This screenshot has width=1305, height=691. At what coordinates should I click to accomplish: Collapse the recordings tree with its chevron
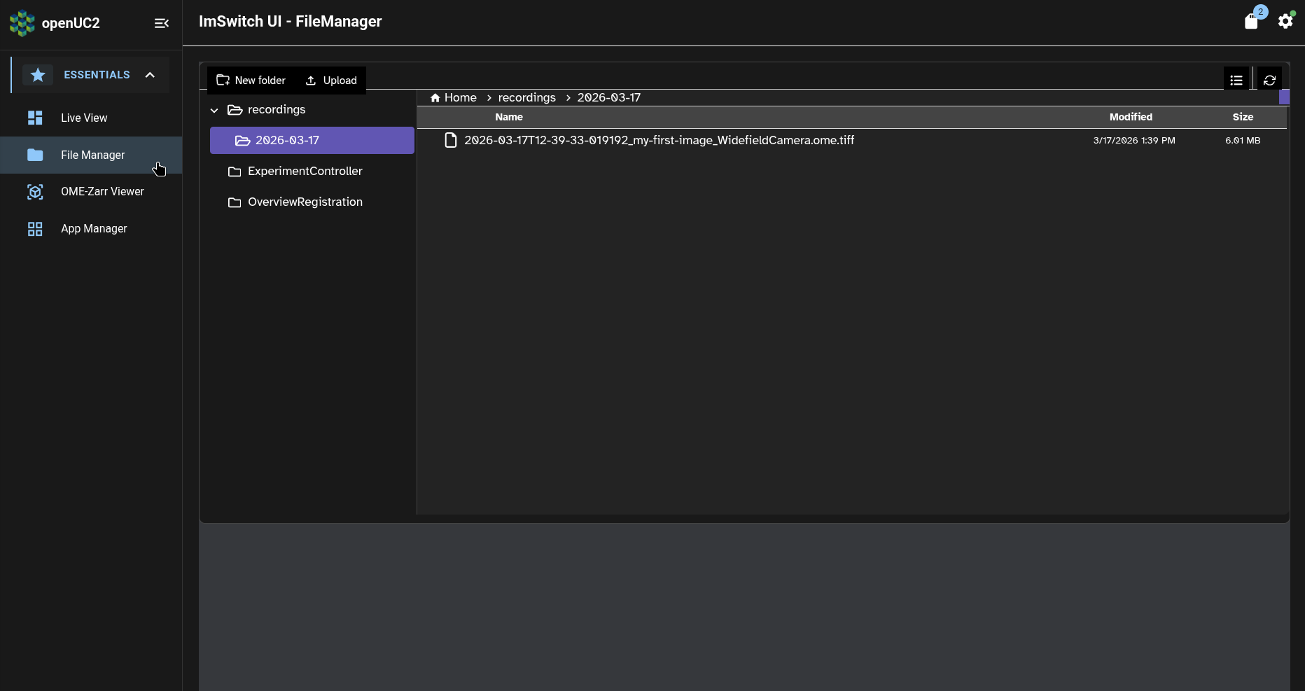coord(214,110)
